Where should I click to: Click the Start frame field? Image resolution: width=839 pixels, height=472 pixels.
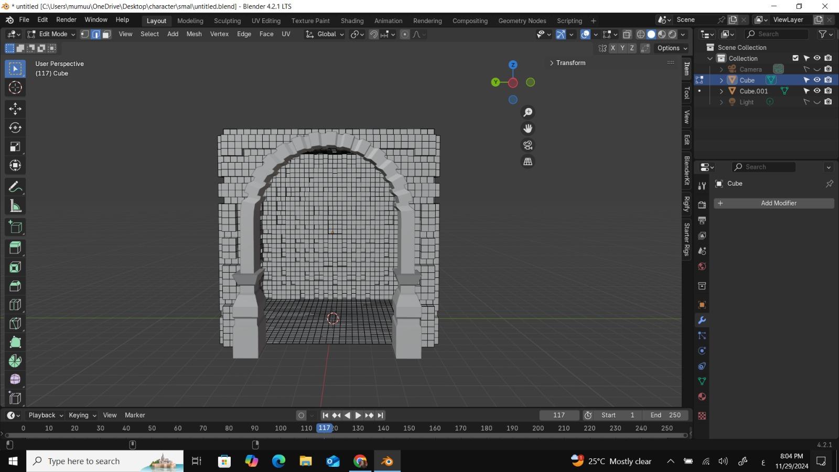(x=619, y=415)
